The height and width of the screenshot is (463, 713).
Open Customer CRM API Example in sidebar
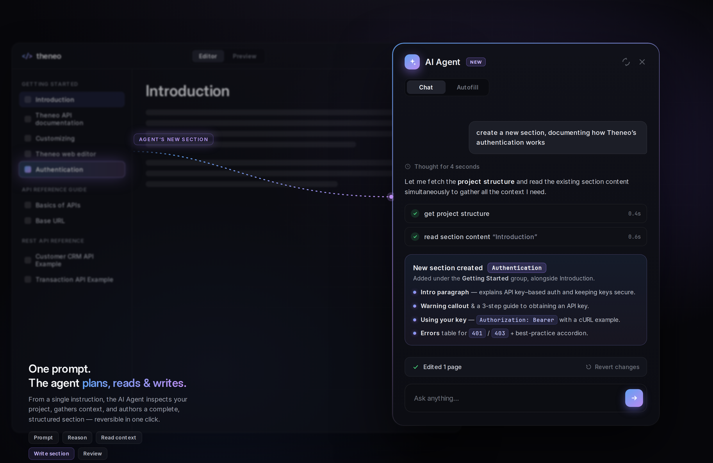pos(72,260)
